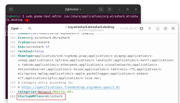
Task: Click the '# Category entry according to:' comment
Action: click(x=46, y=83)
